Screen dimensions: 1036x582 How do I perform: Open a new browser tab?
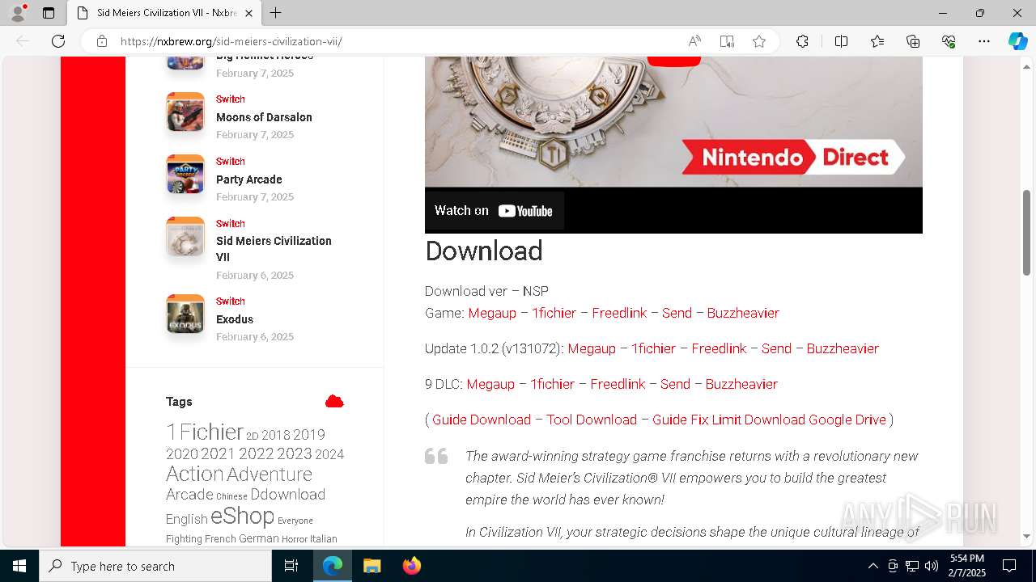pos(276,13)
